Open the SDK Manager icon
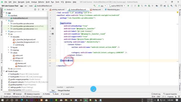The width and height of the screenshot is (181, 102). tap(172, 6)
